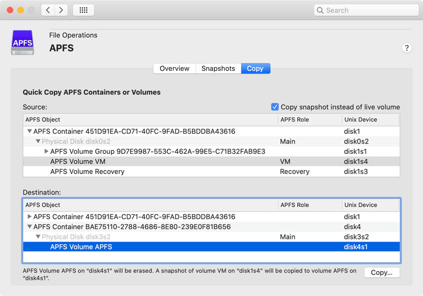Click the forward navigation arrow
423x296 pixels.
point(61,10)
